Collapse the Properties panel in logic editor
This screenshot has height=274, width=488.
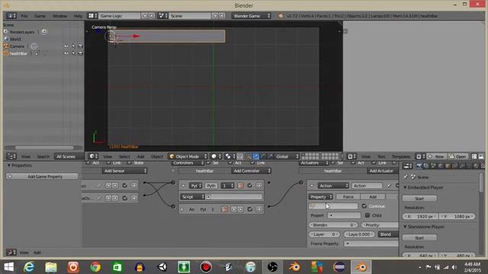pyautogui.click(x=9, y=165)
